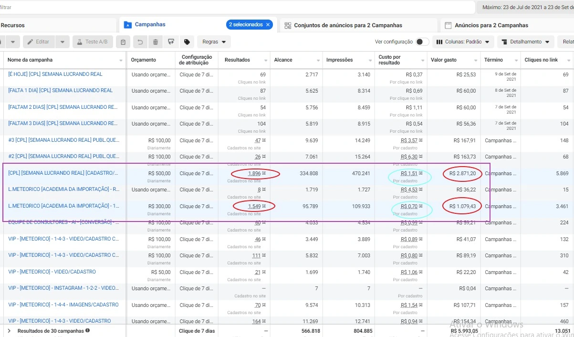Open the Regras dropdown

pos(214,42)
